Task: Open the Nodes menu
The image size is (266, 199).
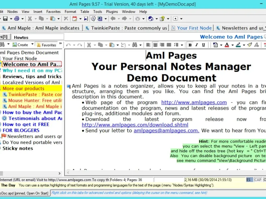Action: tap(12, 12)
